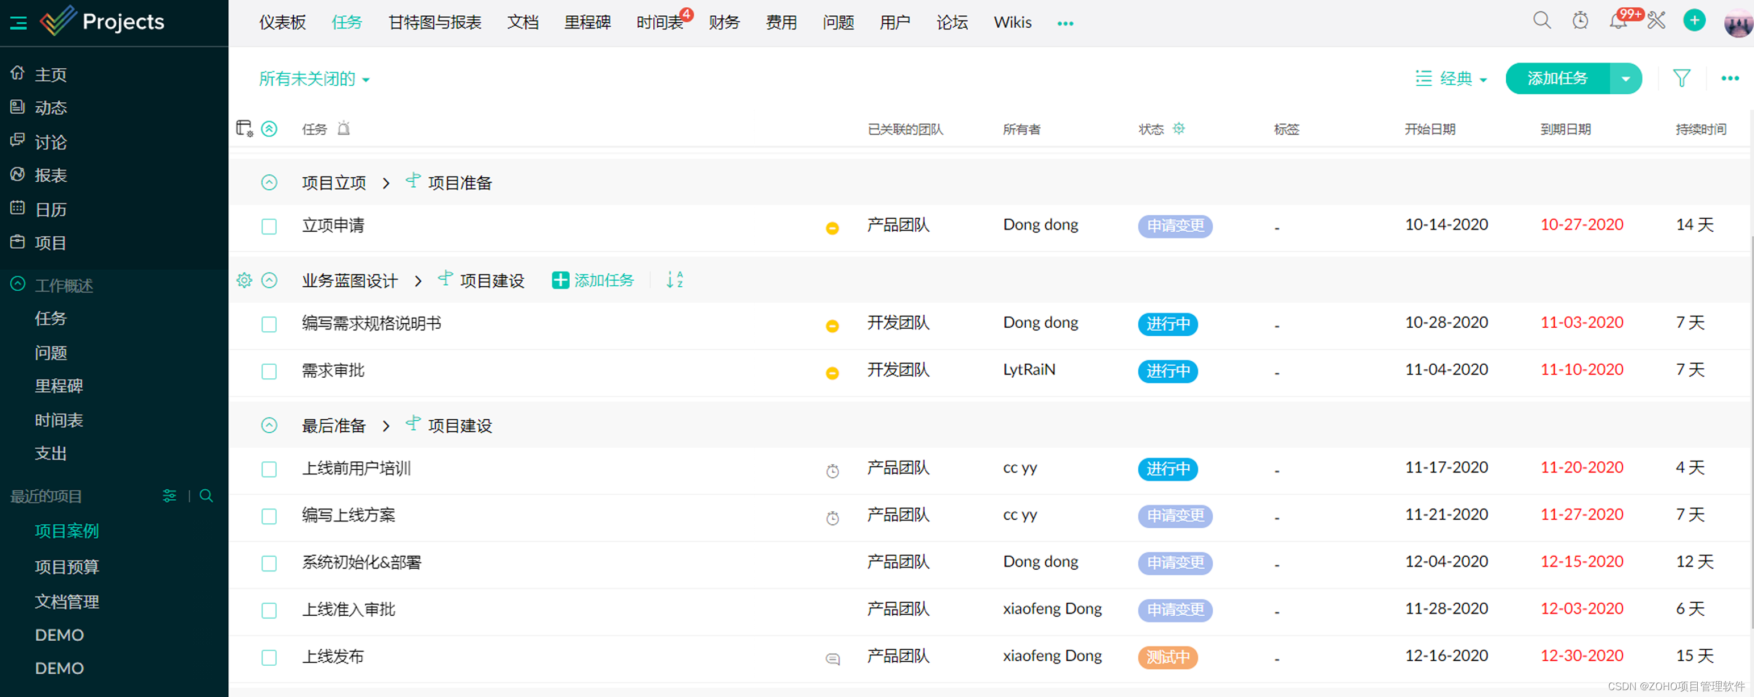Image resolution: width=1754 pixels, height=697 pixels.
Task: Collapse the 工作概述 sidebar section
Action: (x=18, y=284)
